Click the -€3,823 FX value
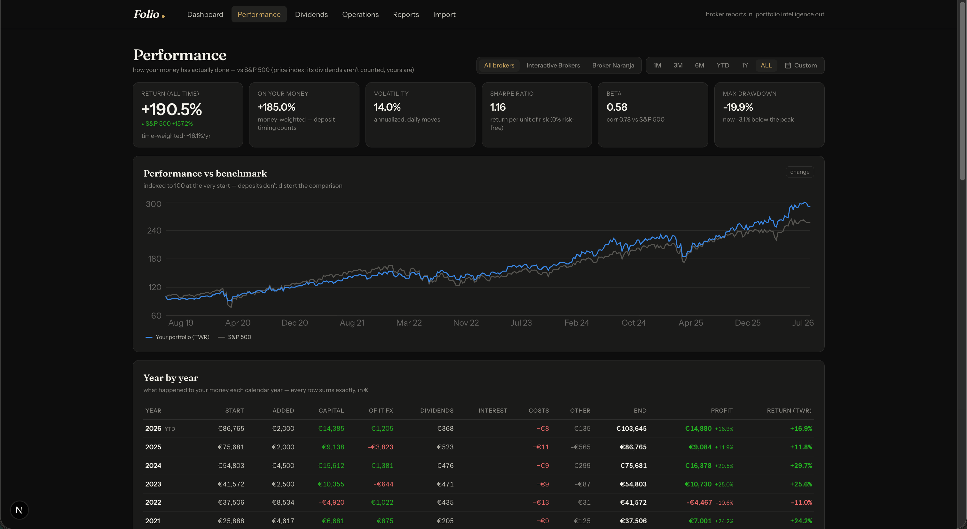967x529 pixels. pos(381,447)
